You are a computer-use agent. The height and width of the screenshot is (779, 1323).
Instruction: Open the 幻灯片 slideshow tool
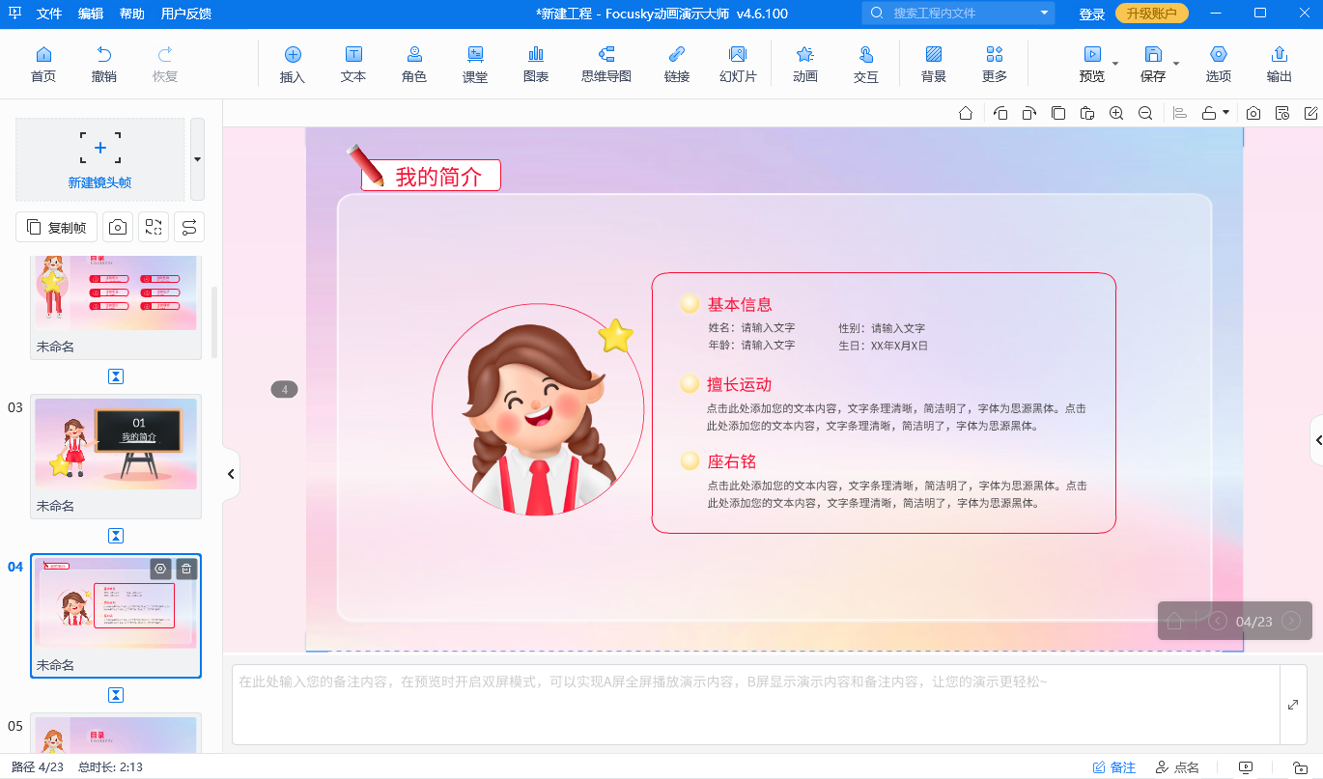(x=738, y=64)
